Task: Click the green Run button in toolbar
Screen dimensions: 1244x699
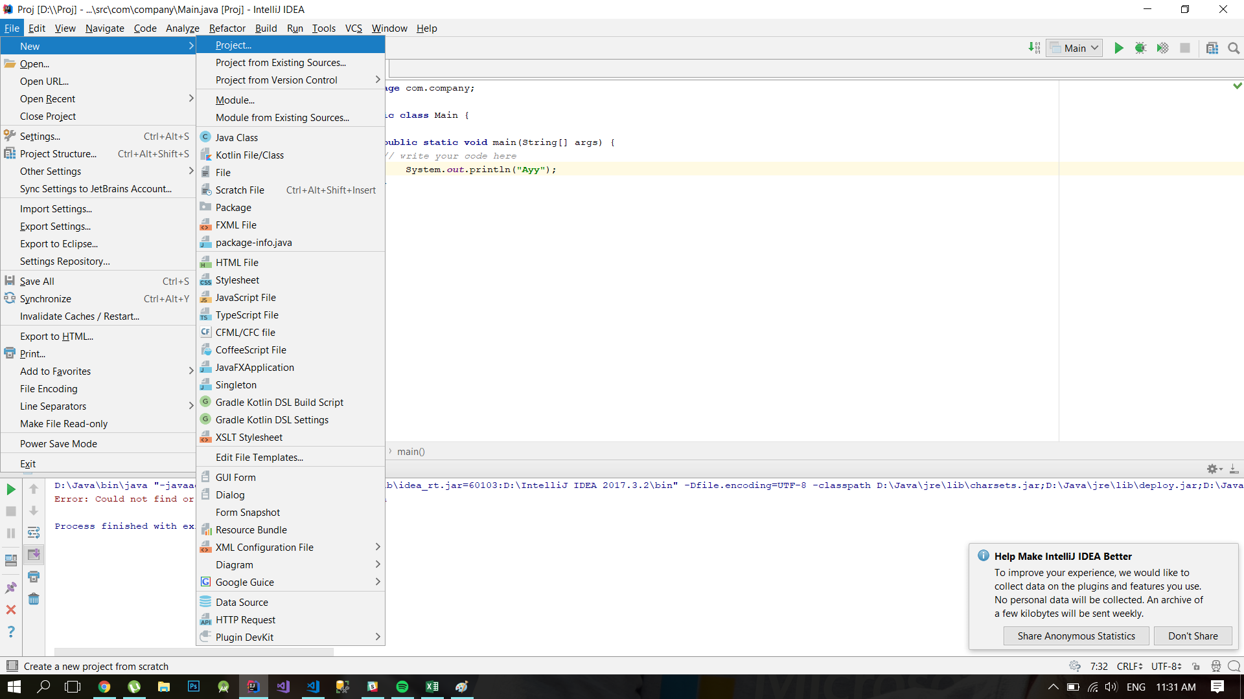Action: click(x=1118, y=48)
